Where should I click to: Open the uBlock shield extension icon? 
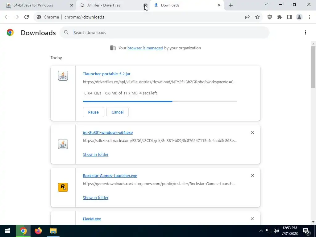click(x=270, y=17)
